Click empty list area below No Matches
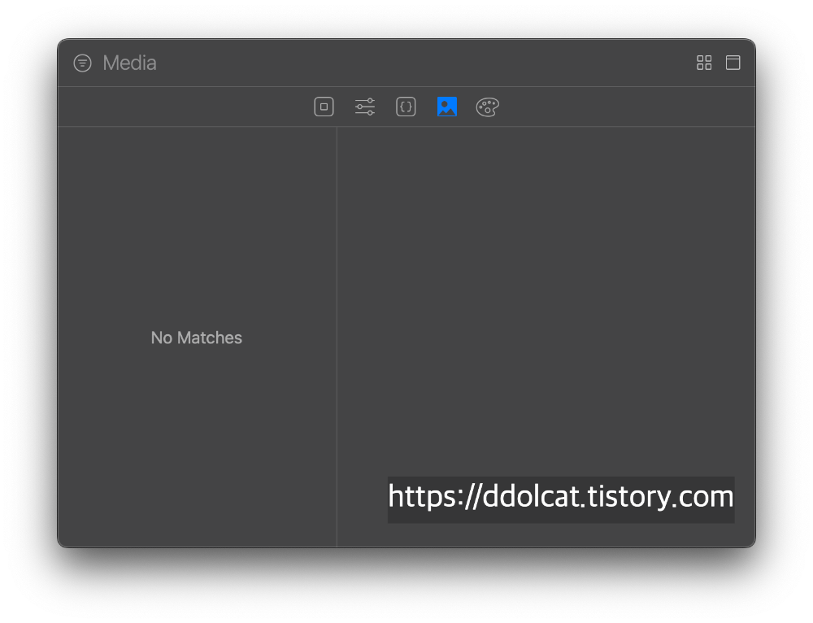Image resolution: width=813 pixels, height=623 pixels. pyautogui.click(x=196, y=447)
